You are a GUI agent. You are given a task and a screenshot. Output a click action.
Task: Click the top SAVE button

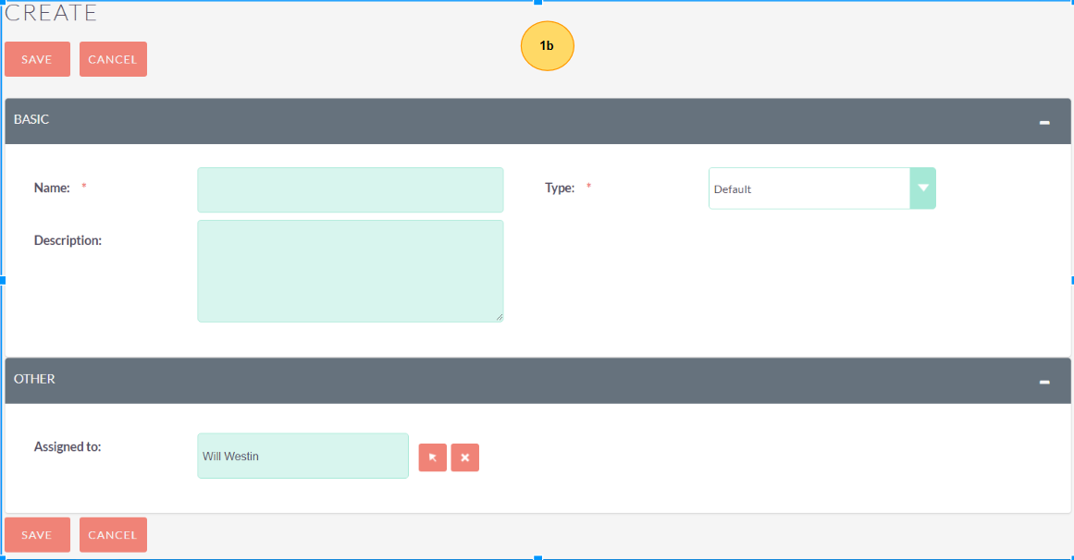pyautogui.click(x=37, y=59)
